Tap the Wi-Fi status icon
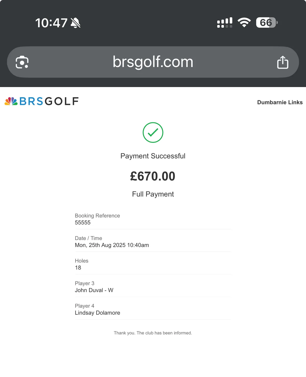The image size is (306, 377). 244,23
